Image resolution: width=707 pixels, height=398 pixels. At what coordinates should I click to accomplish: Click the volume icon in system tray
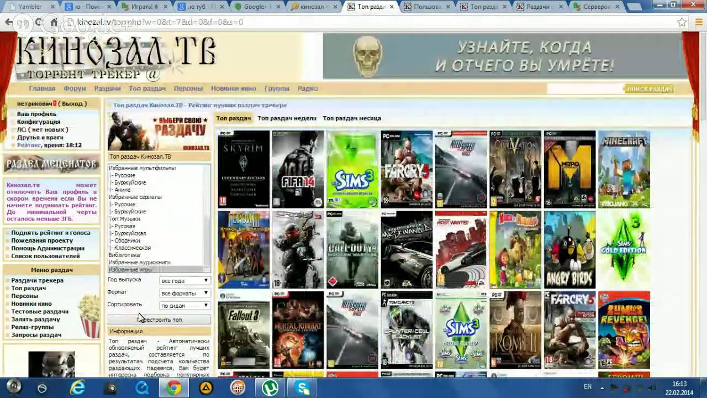(x=651, y=388)
